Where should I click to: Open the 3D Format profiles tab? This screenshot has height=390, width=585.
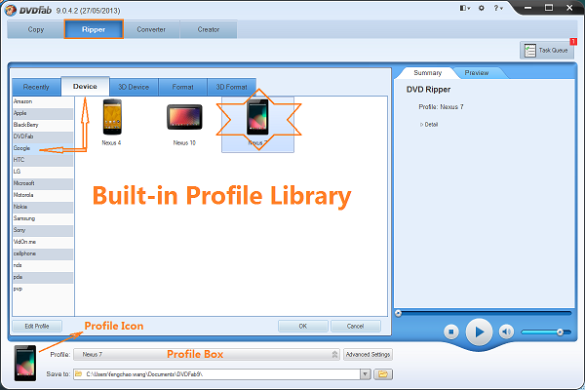232,87
